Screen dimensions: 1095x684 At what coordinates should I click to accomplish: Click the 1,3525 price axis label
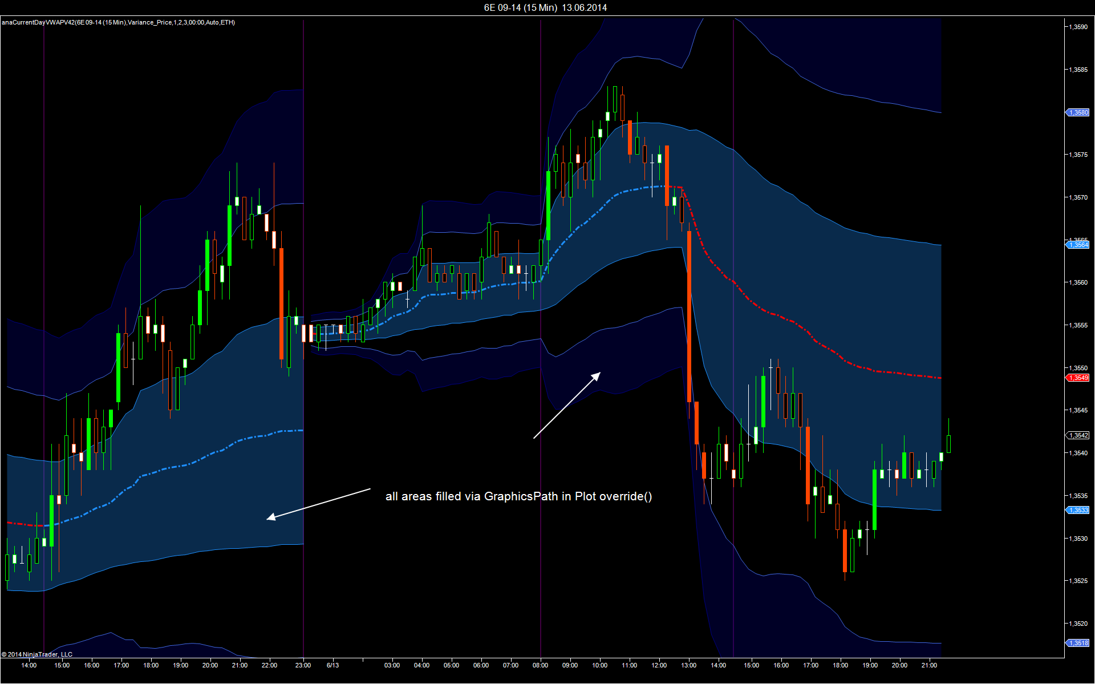pos(1078,581)
